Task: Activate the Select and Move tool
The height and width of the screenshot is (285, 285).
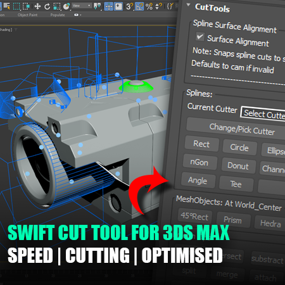Action: pyautogui.click(x=37, y=6)
